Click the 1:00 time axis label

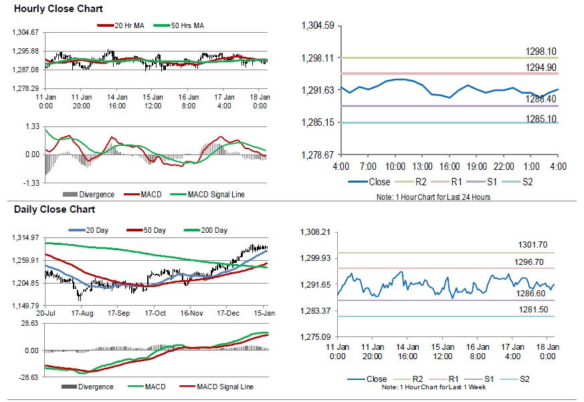[531, 167]
